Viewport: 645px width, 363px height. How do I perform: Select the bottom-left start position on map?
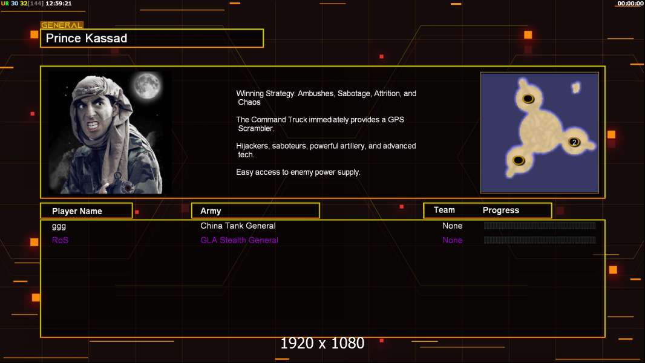[519, 160]
